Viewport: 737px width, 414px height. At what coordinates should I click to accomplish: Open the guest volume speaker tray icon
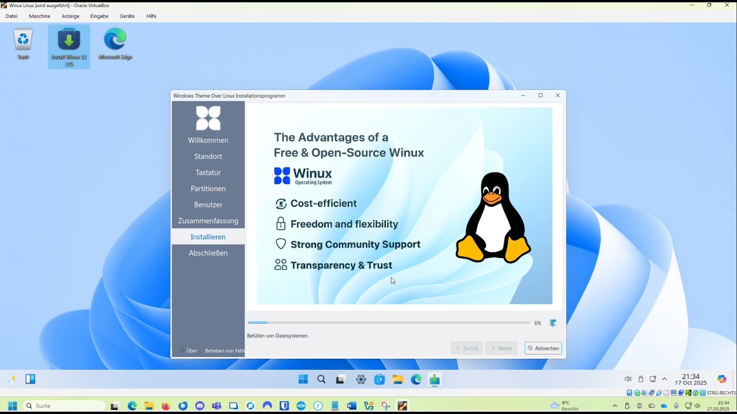tap(628, 379)
